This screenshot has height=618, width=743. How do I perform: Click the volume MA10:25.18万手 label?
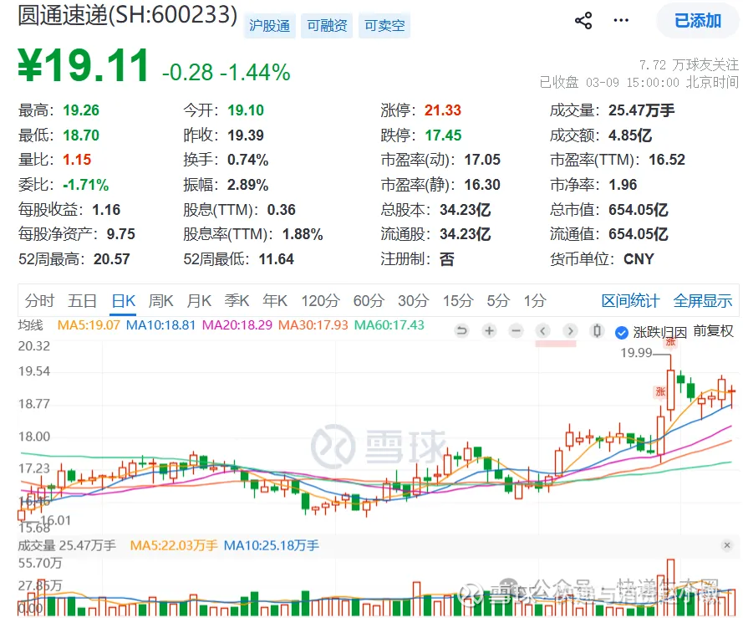(271, 545)
